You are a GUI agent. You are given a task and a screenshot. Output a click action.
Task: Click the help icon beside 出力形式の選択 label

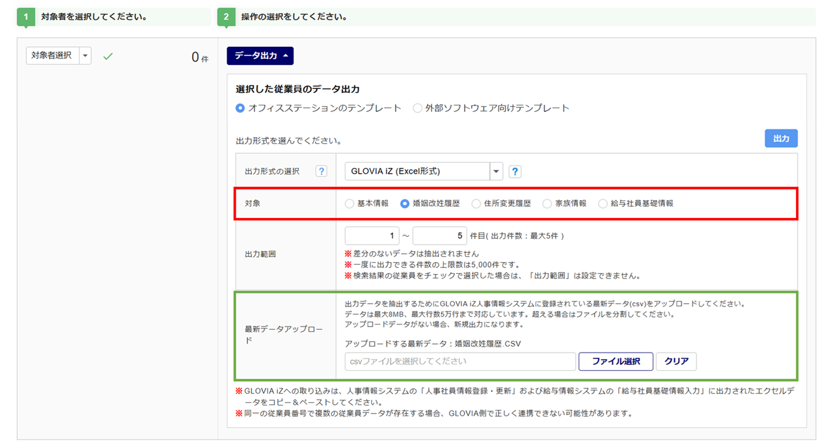(321, 172)
